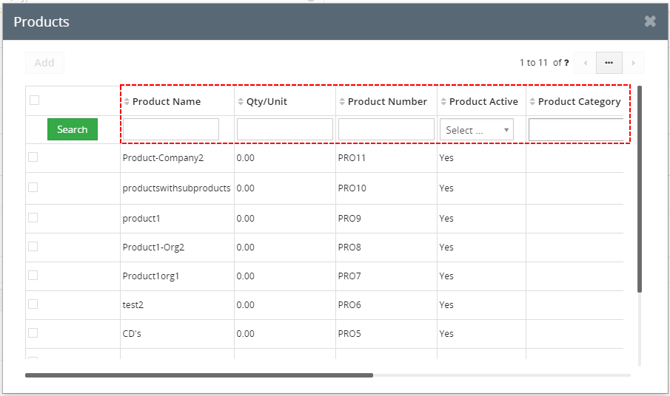Click the vertical scrollbar thumb

point(640,189)
